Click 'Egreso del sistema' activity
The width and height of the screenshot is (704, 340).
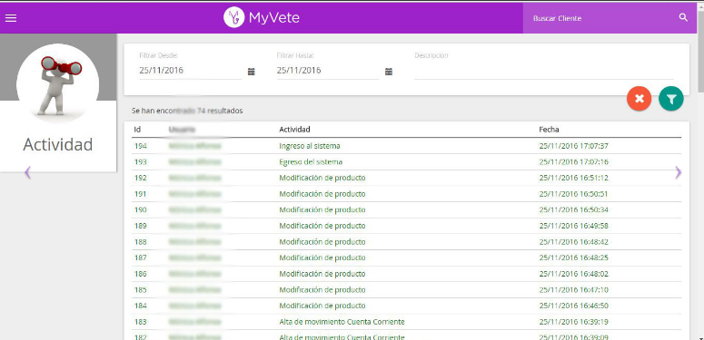(311, 161)
